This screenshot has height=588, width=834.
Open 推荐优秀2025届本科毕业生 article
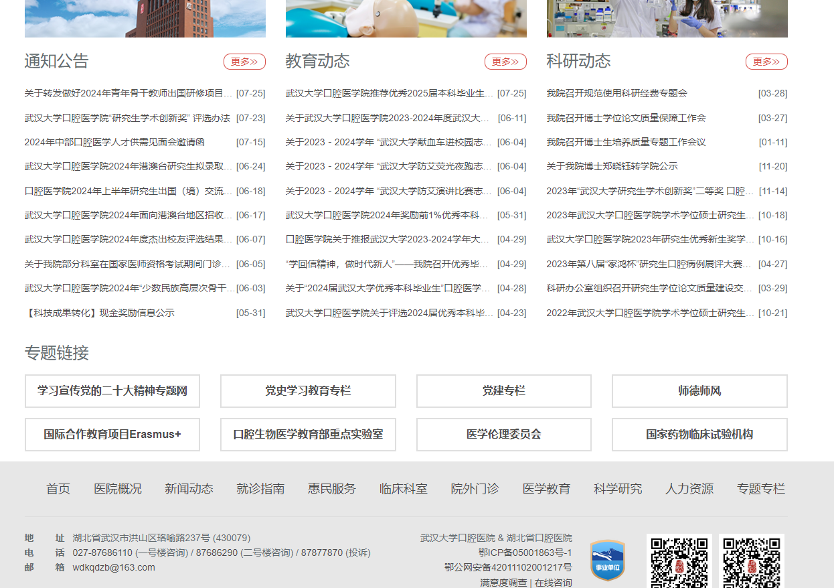pyautogui.click(x=390, y=94)
